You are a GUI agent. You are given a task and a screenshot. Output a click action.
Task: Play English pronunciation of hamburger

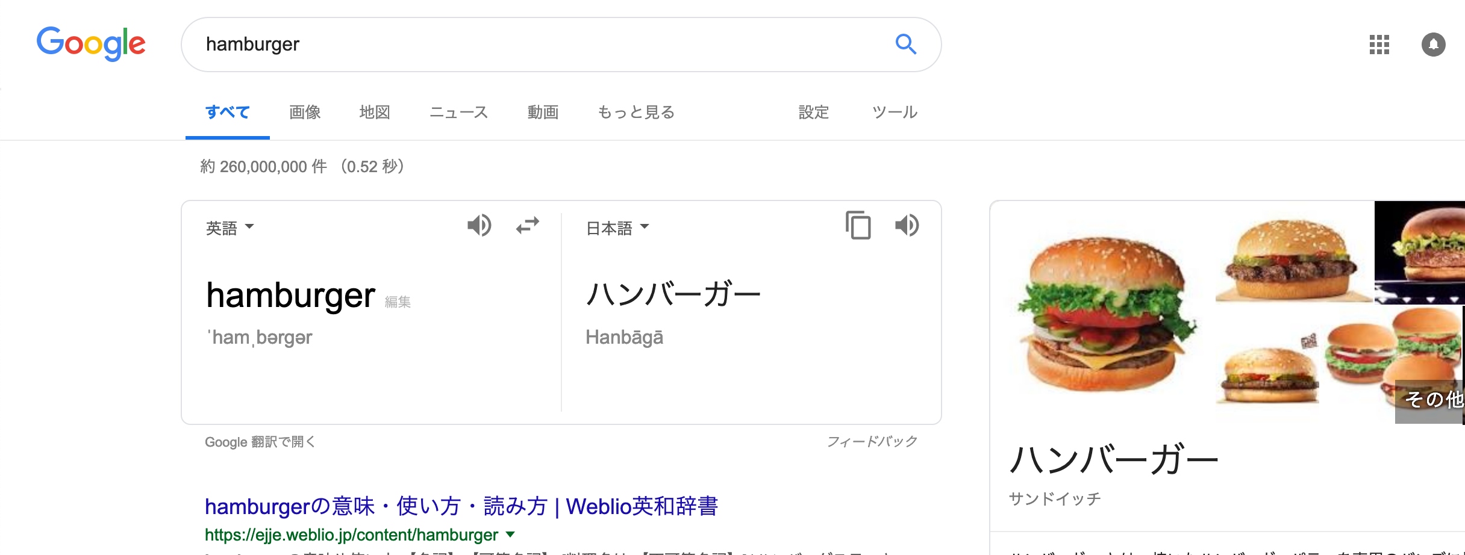tap(479, 226)
